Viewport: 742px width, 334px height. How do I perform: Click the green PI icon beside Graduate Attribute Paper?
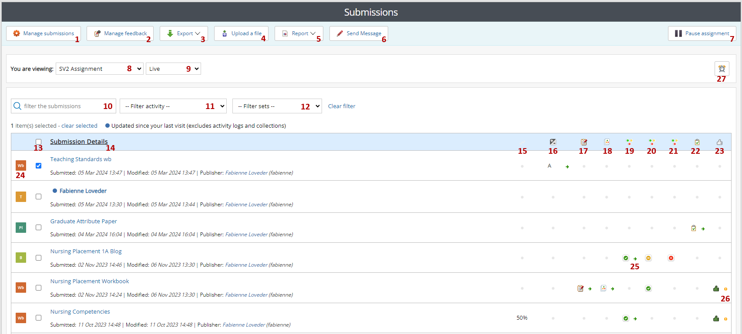[x=21, y=228]
